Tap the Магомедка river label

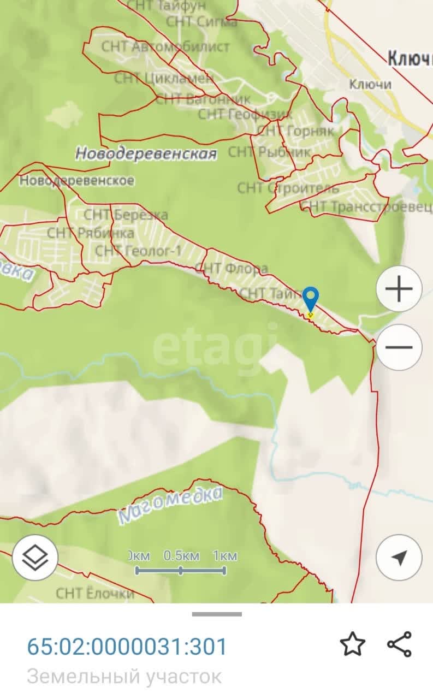171,506
